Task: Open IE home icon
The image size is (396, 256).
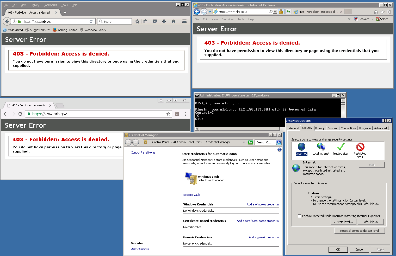Action: tap(376, 12)
